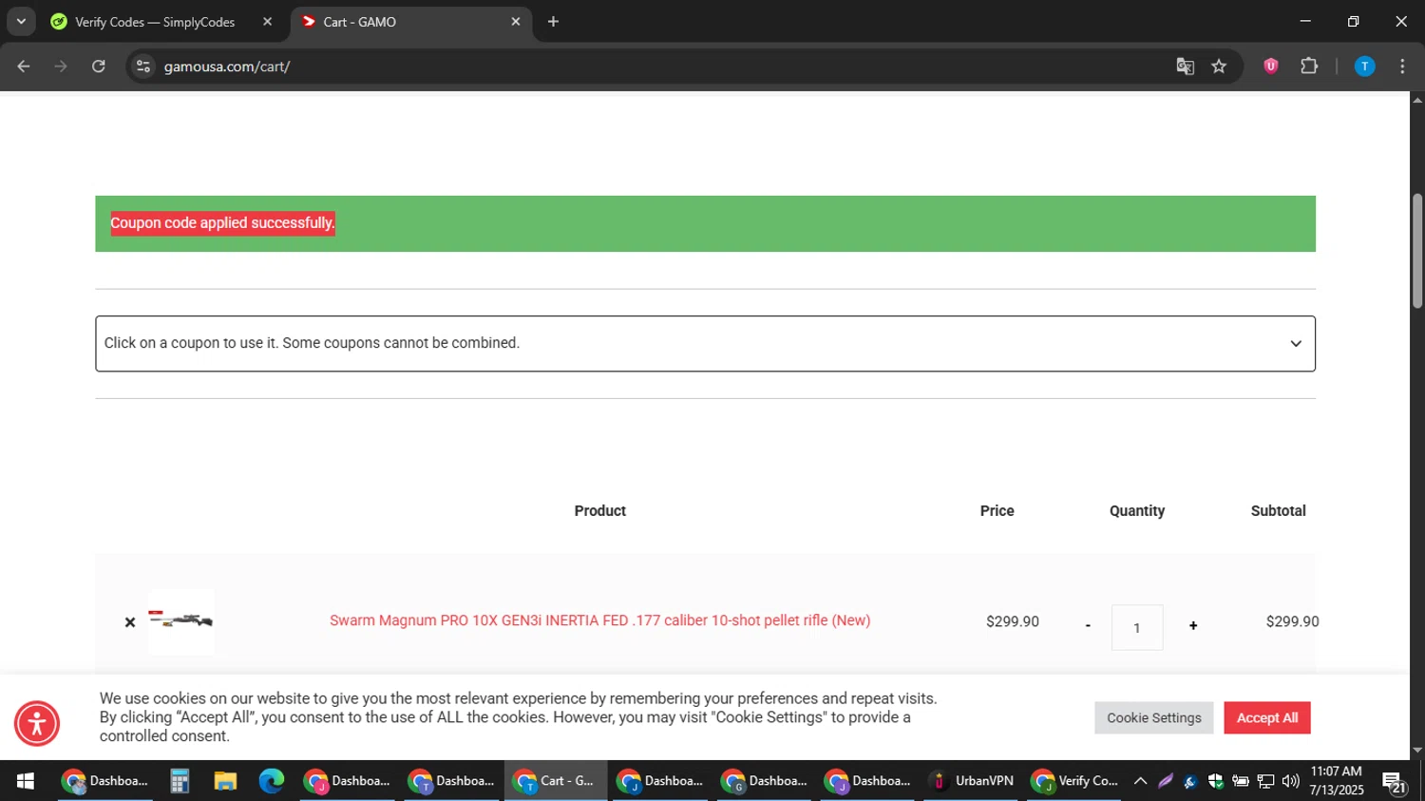Viewport: 1425px width, 801px height.
Task: Open the tab search dropdown arrow
Action: coord(21,21)
